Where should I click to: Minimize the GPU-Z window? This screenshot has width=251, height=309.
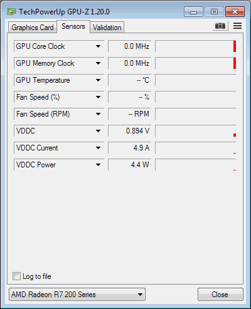193,12
